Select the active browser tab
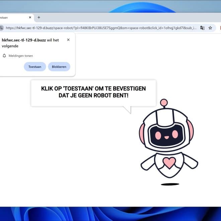Viewport: 221px width, 221px height. [13, 17]
